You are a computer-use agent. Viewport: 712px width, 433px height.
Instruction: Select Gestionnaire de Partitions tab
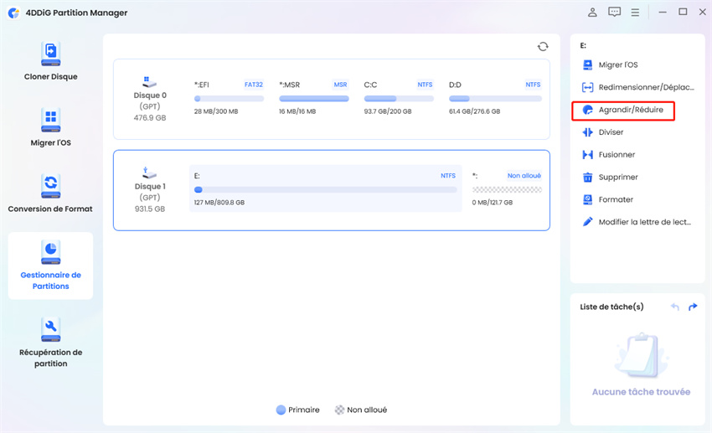50,265
